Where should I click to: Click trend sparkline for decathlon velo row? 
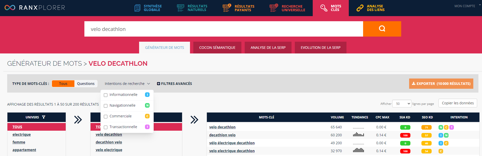click(358, 135)
